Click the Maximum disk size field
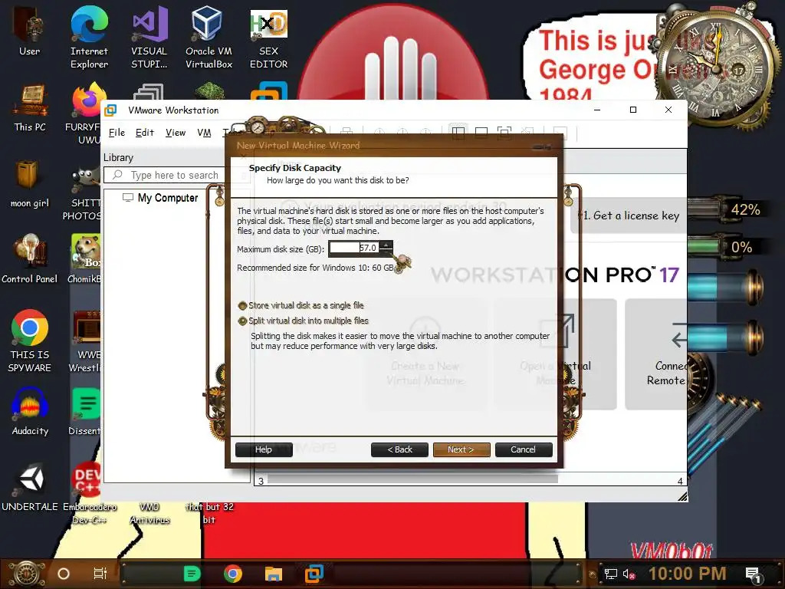The image size is (785, 589). pos(354,248)
